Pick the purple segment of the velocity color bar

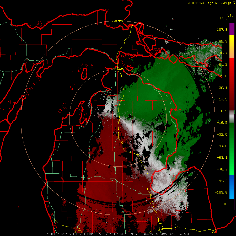[232, 29]
